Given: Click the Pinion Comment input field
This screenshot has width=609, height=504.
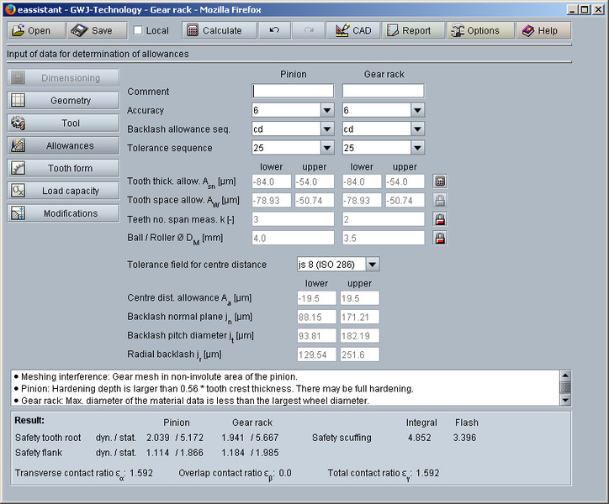Looking at the screenshot, I should tap(293, 92).
